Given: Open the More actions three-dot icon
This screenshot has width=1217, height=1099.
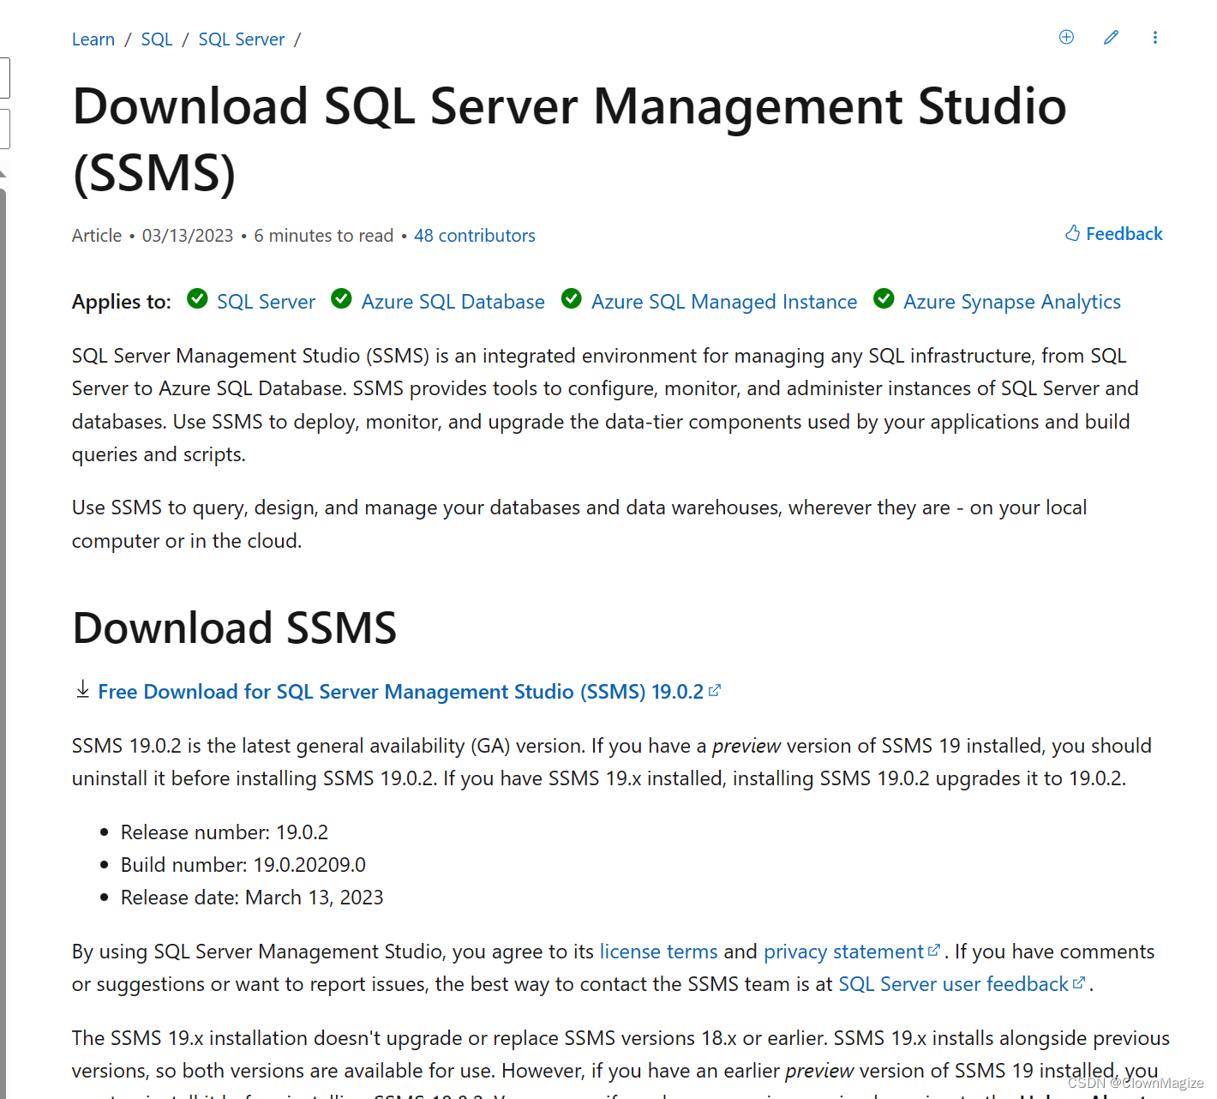Looking at the screenshot, I should pos(1155,37).
